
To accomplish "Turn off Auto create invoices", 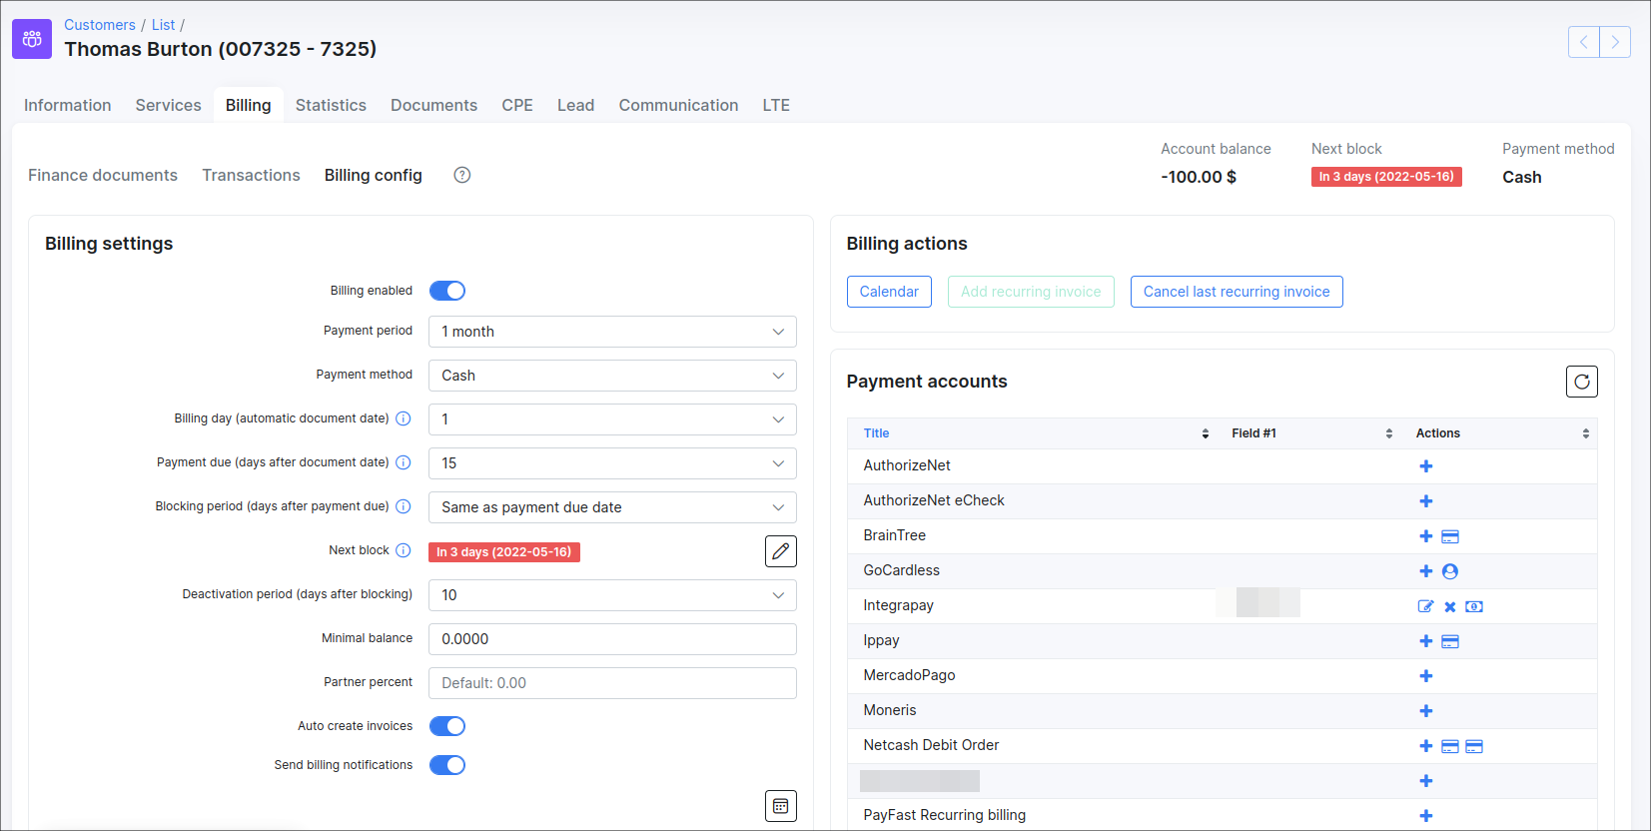I will pyautogui.click(x=447, y=726).
